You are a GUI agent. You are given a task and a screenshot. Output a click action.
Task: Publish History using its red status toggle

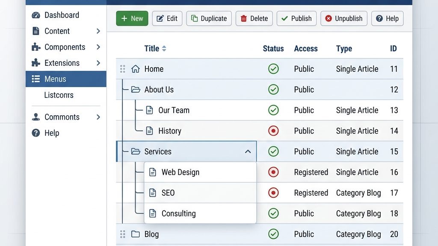coord(273,131)
